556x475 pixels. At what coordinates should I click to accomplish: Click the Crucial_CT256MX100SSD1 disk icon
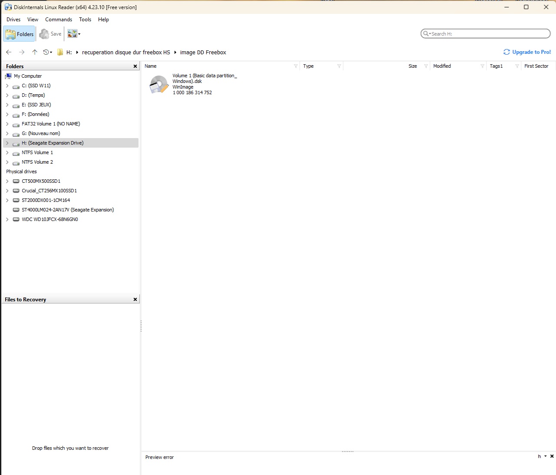(16, 191)
